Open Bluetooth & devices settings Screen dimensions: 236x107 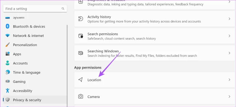(29, 26)
